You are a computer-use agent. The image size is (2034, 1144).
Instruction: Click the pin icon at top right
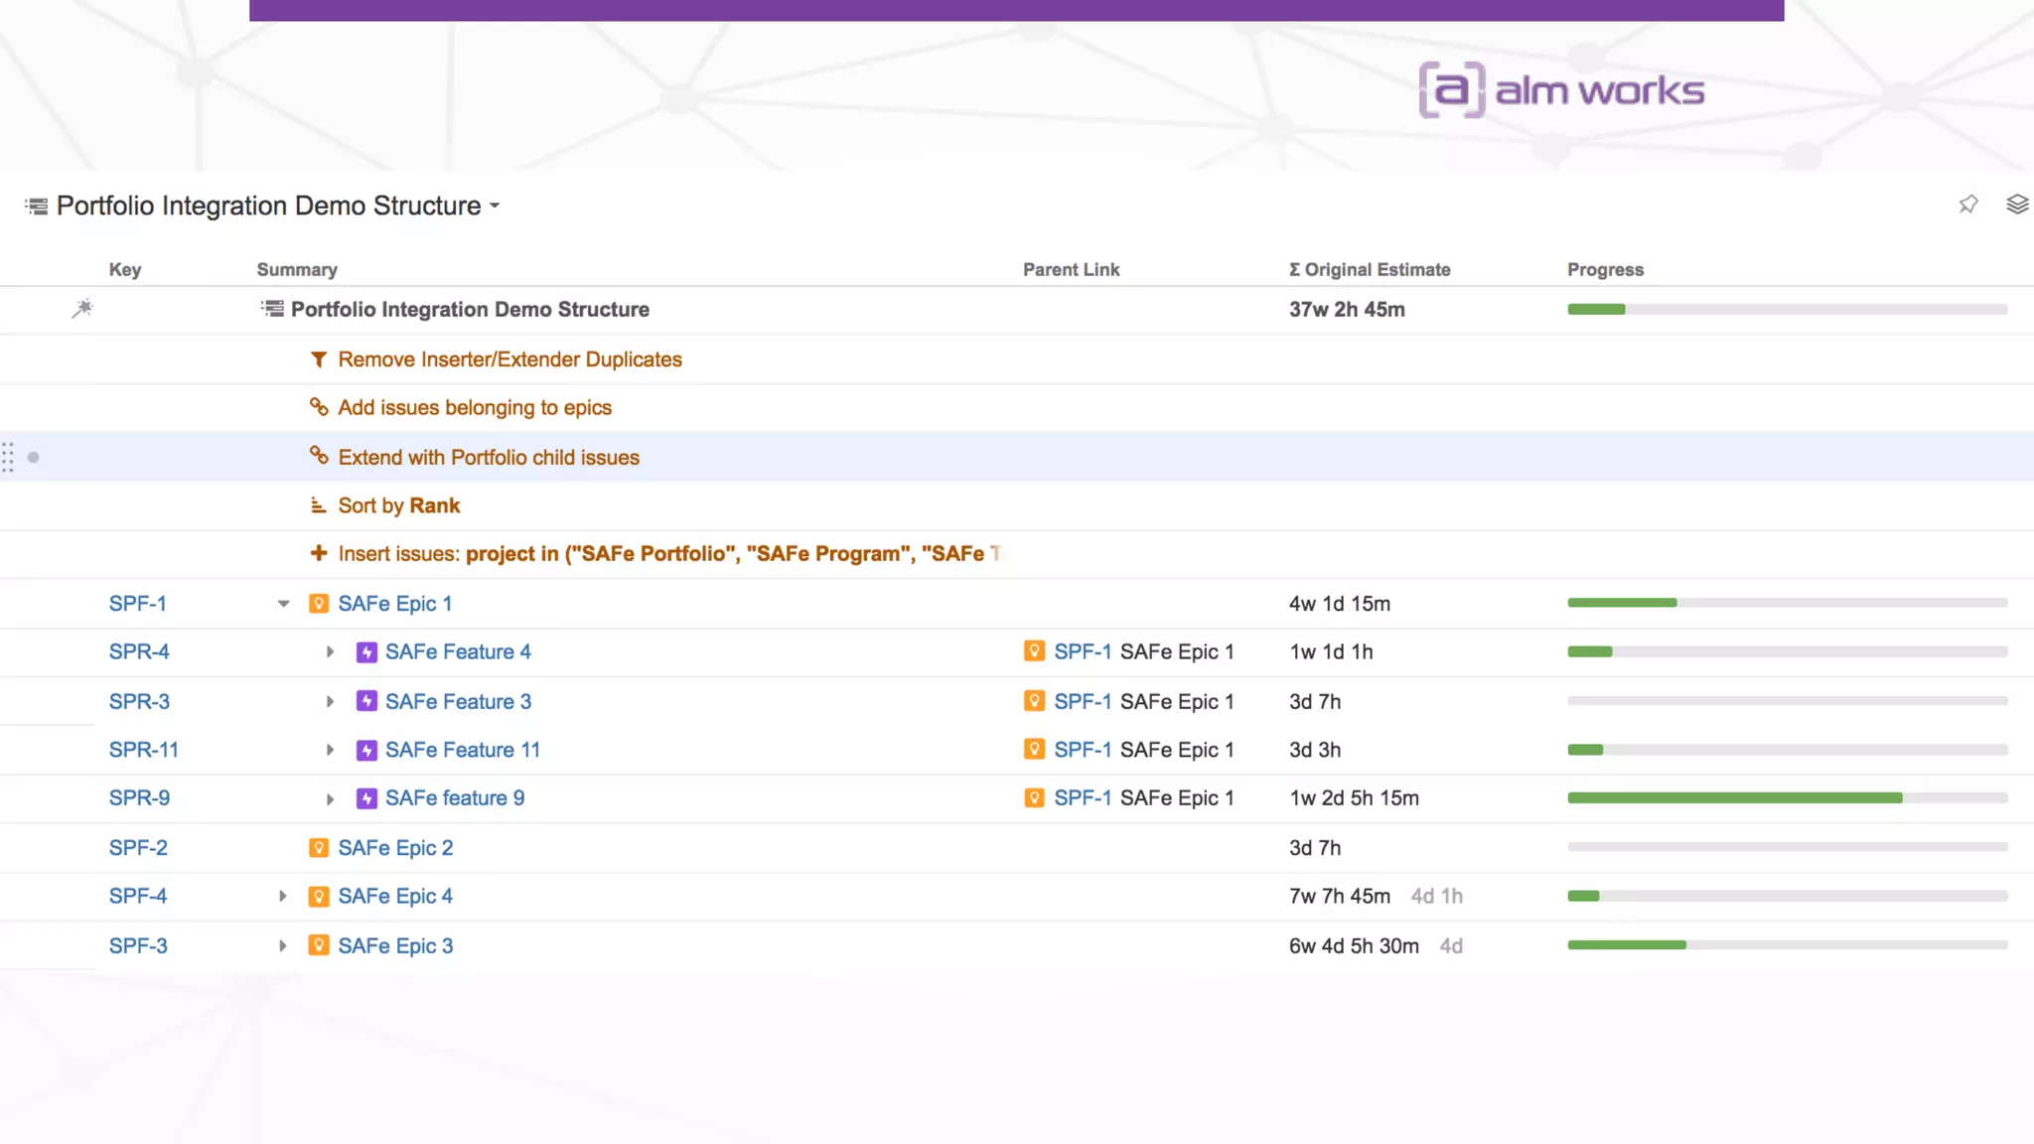tap(1967, 205)
